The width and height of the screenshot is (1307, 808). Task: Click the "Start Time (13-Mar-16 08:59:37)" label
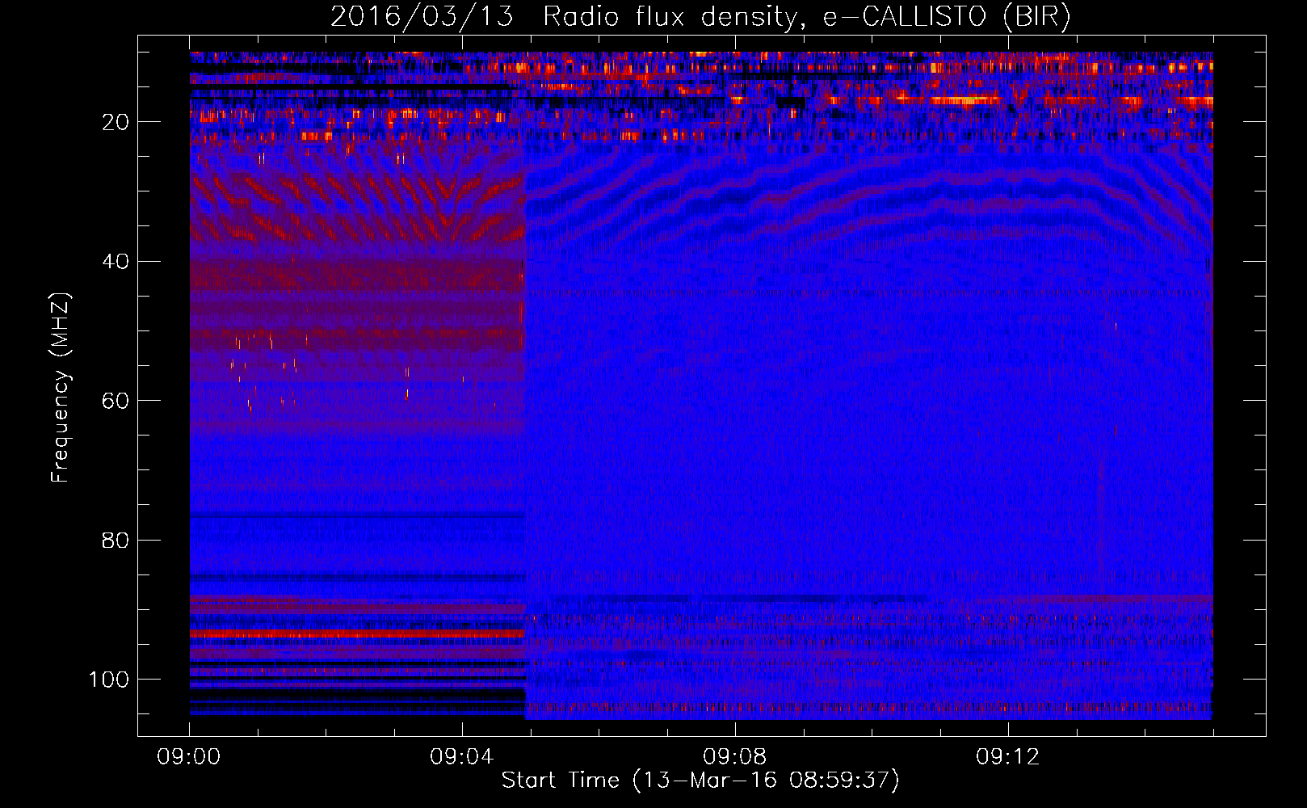pyautogui.click(x=700, y=781)
